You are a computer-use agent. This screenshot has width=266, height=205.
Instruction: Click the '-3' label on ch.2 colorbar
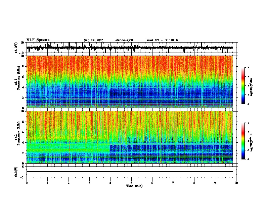click(x=248, y=123)
